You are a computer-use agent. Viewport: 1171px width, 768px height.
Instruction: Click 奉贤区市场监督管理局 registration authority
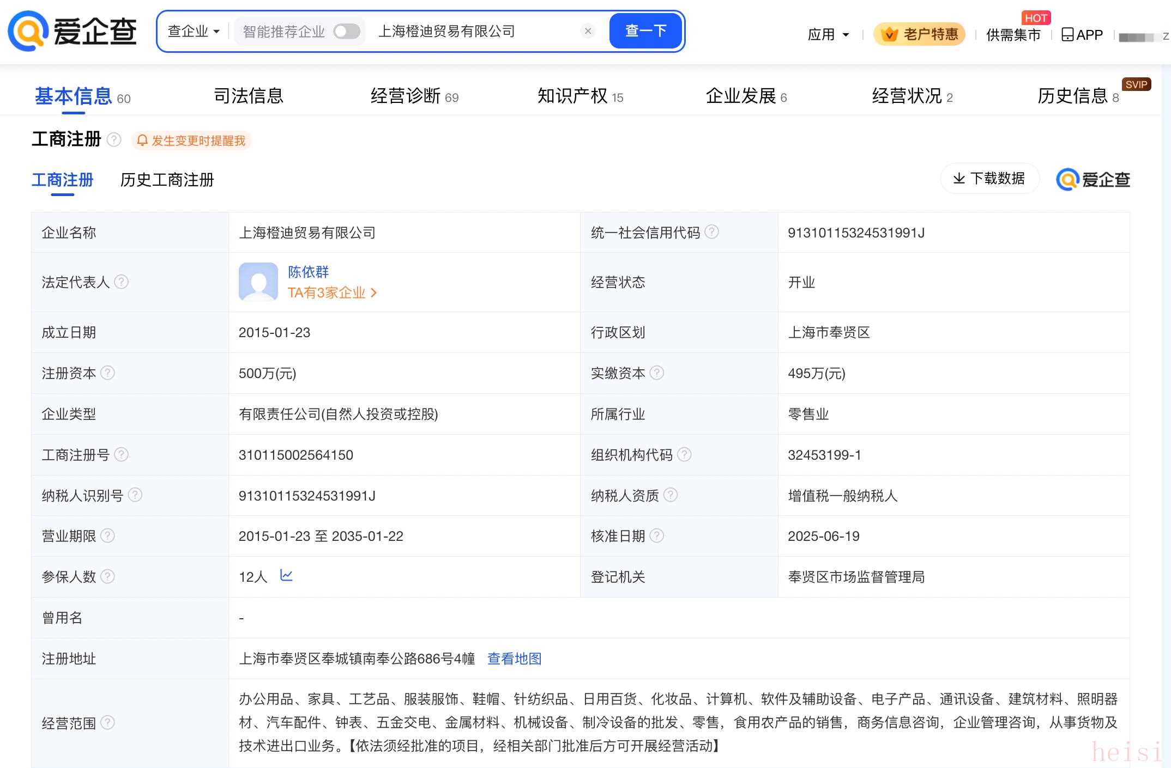point(856,577)
